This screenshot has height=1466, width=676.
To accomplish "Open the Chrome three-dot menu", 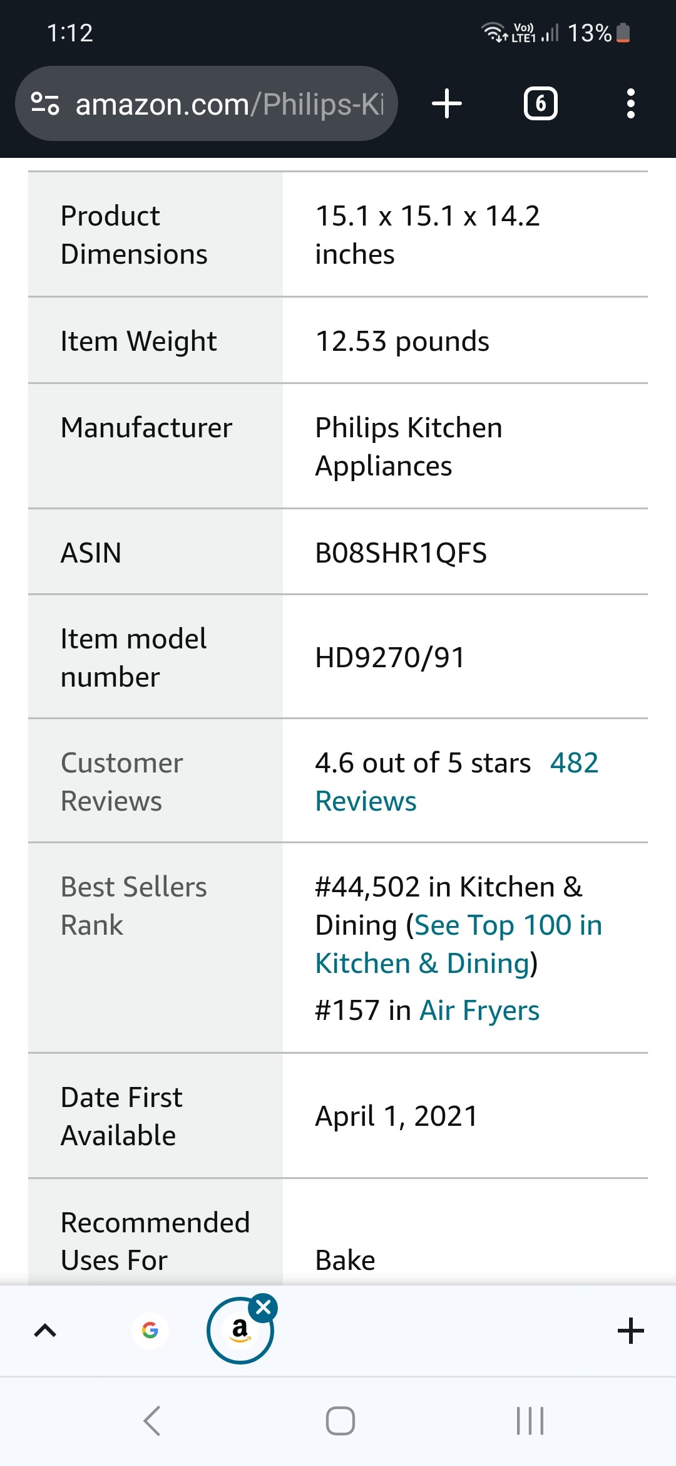I will click(630, 103).
